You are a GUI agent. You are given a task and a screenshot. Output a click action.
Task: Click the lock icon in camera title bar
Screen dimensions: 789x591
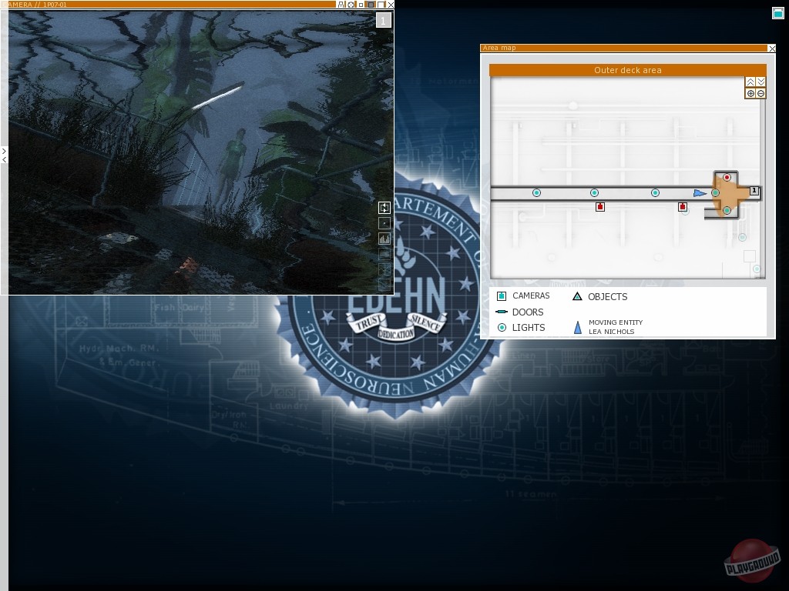click(341, 5)
